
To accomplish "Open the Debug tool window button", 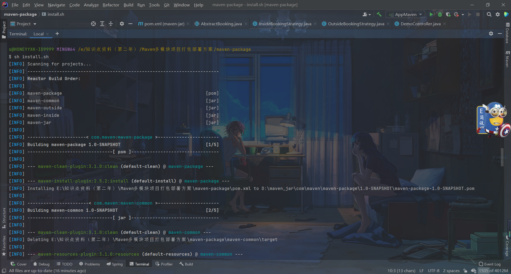I will tap(41, 264).
